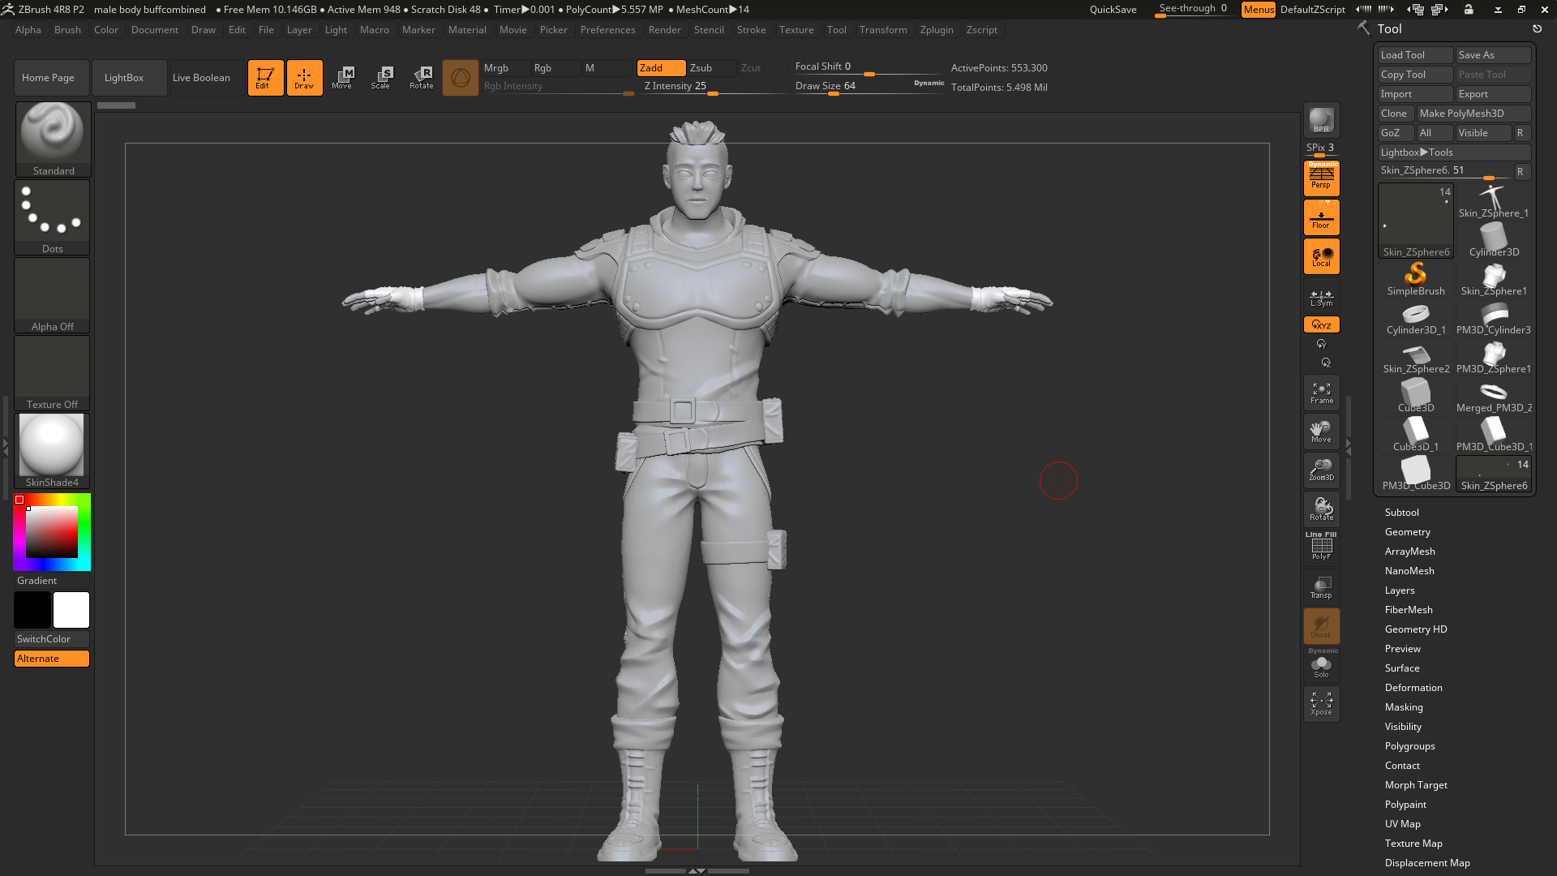1557x876 pixels.
Task: Select the Cube3D tool thumbnail
Action: 1416,397
